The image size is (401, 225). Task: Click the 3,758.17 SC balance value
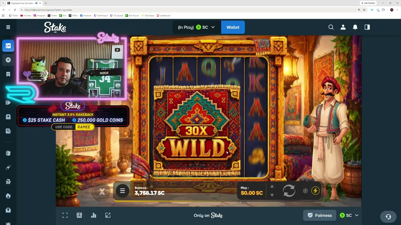coord(149,193)
